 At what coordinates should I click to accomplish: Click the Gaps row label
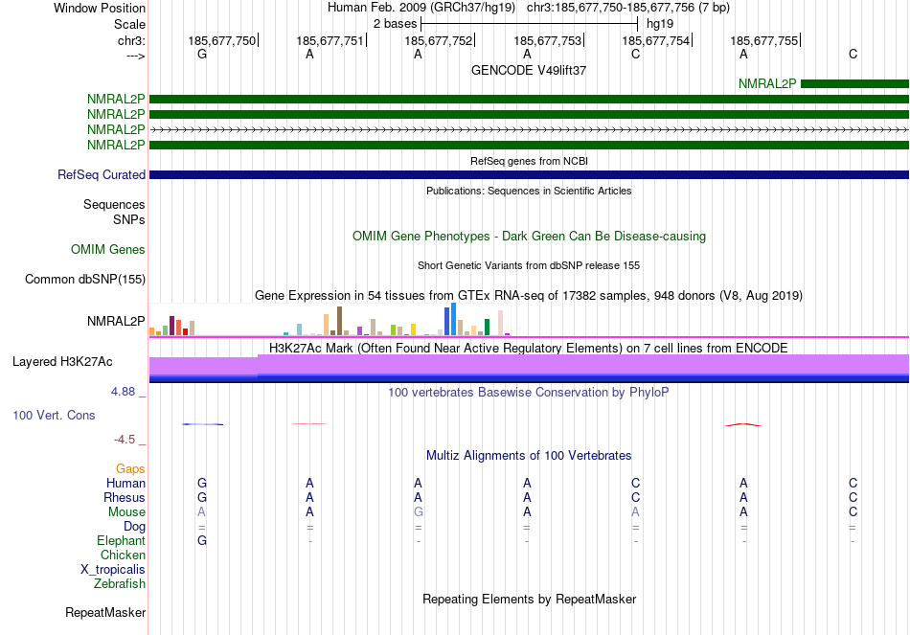click(130, 468)
